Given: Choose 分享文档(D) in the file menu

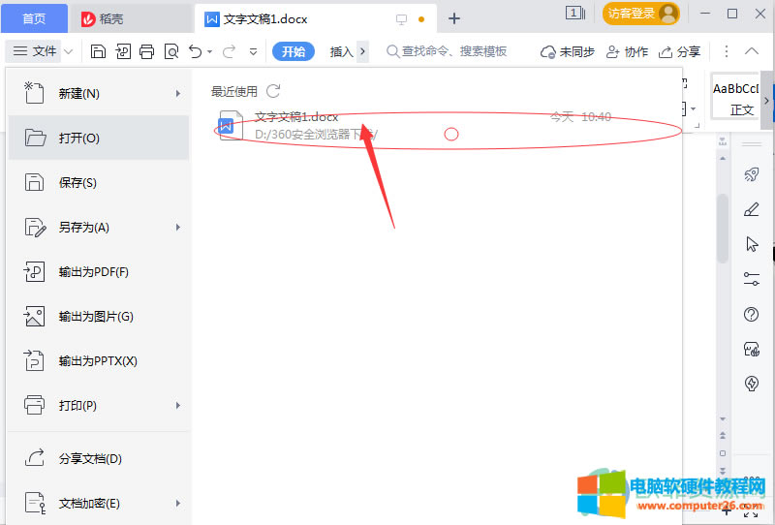Looking at the screenshot, I should (x=99, y=459).
